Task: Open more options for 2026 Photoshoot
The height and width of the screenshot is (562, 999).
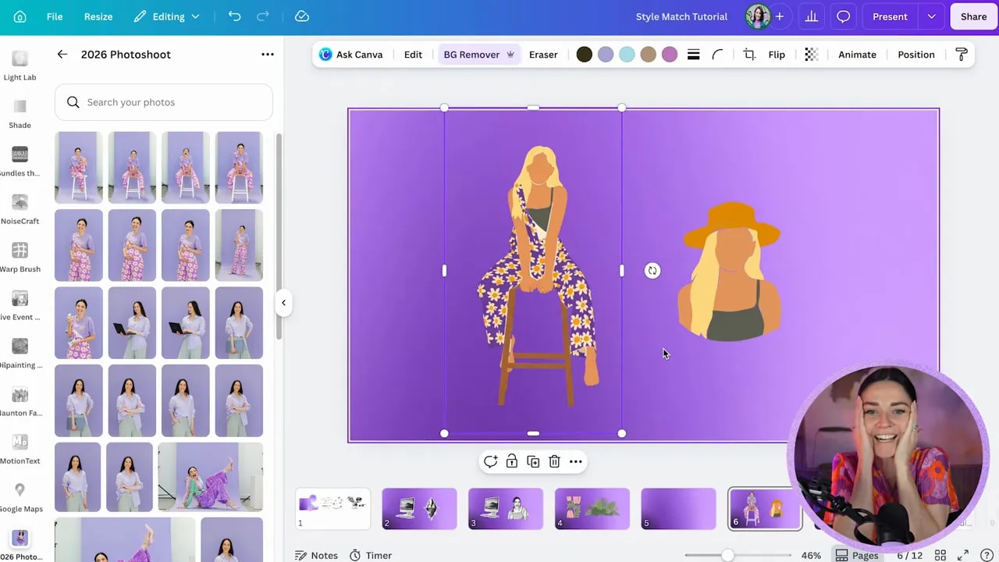Action: point(268,55)
